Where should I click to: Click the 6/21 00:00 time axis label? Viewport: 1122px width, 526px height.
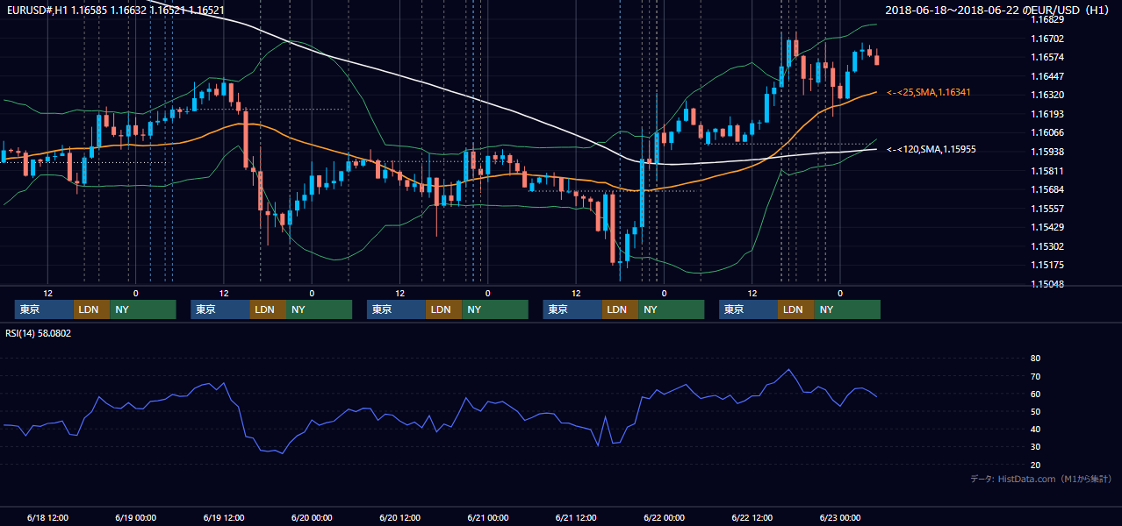pyautogui.click(x=488, y=517)
